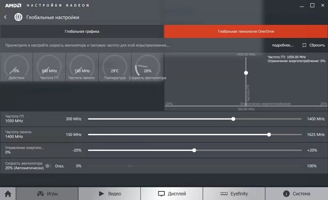Viewport: 328px width, 200px height.
Task: Open the Частота ГП 300 MHz gauge
Action: [x=49, y=67]
